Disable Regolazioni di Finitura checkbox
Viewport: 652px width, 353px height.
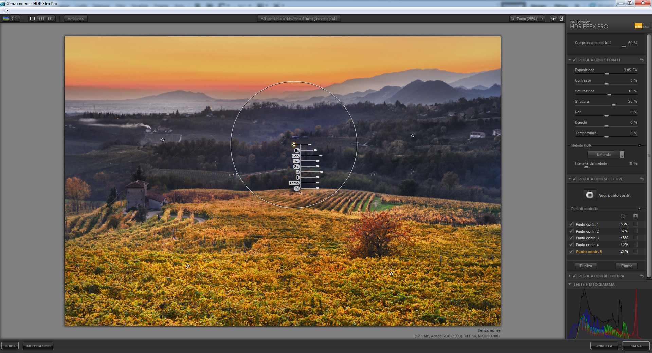(x=574, y=276)
